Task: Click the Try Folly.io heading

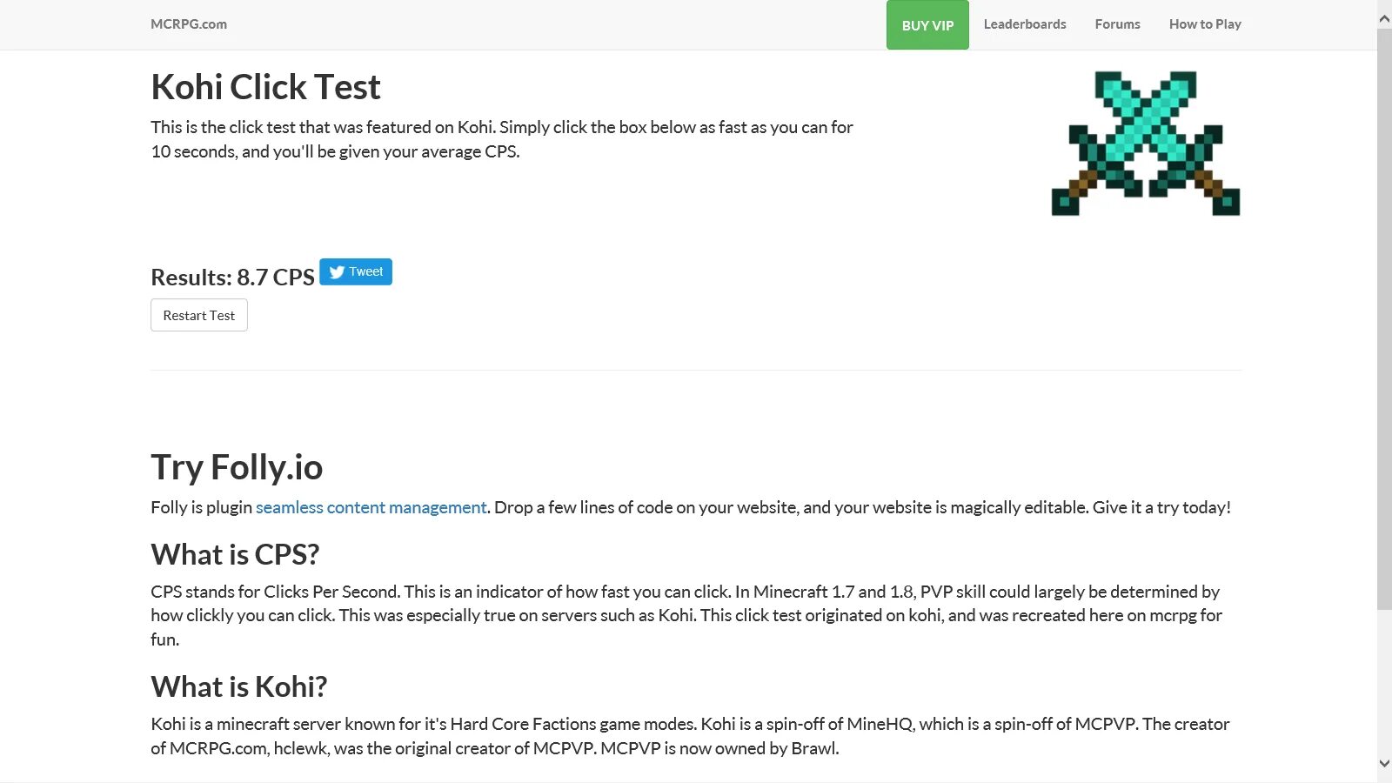Action: tap(237, 467)
